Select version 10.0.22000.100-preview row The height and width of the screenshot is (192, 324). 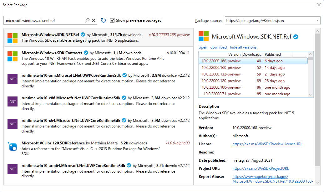pos(253,87)
